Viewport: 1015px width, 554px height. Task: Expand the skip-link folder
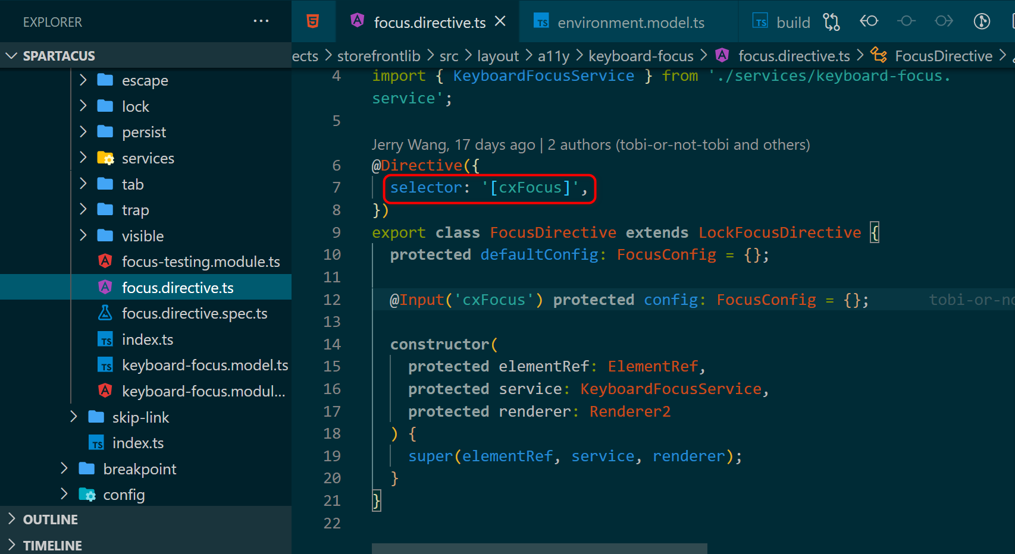[x=74, y=417]
